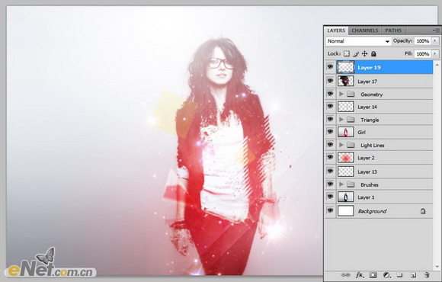The image size is (442, 282).
Task: Toggle visibility of Layer 14
Action: pos(330,106)
